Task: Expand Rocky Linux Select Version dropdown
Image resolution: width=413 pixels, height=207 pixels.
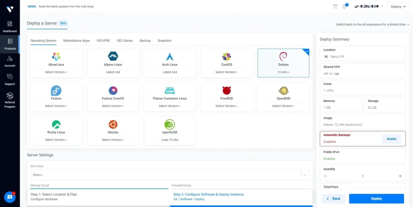Action: pyautogui.click(x=56, y=140)
